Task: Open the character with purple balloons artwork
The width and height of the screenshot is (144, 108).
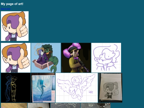Action: (x=76, y=58)
